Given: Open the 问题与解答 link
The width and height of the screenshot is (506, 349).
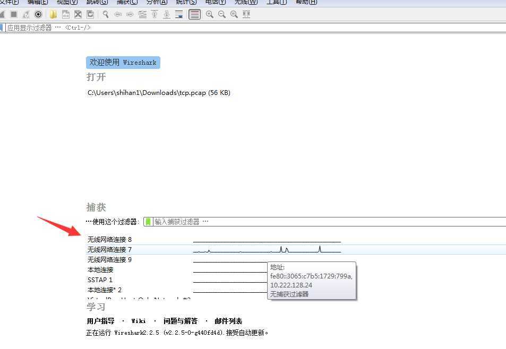Looking at the screenshot, I should (x=181, y=321).
